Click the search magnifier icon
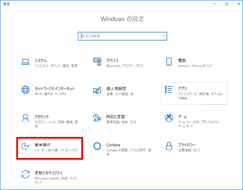Image resolution: width=243 pixels, height=190 pixels. (x=163, y=36)
